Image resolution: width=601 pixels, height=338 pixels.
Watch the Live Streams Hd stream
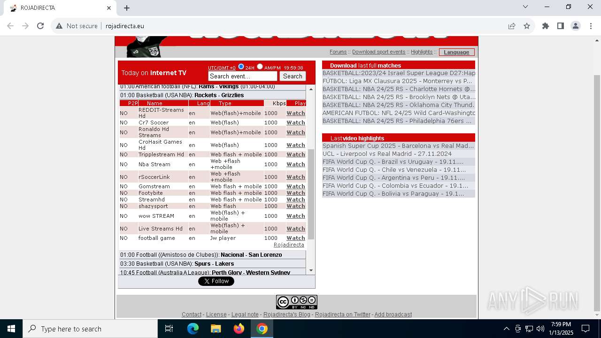[296, 229]
